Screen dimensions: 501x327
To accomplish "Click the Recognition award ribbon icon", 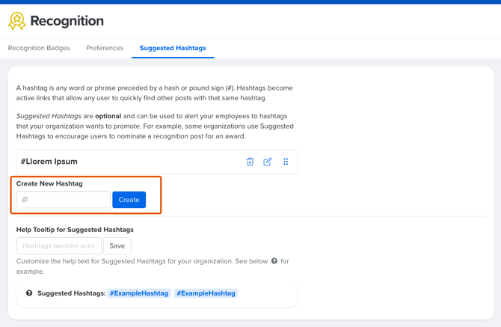I will coord(16,22).
